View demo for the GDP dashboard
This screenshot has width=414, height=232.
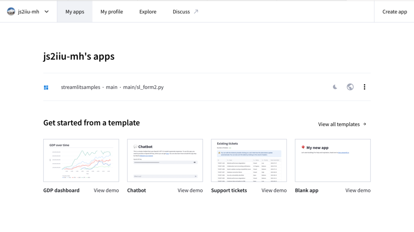click(x=106, y=190)
